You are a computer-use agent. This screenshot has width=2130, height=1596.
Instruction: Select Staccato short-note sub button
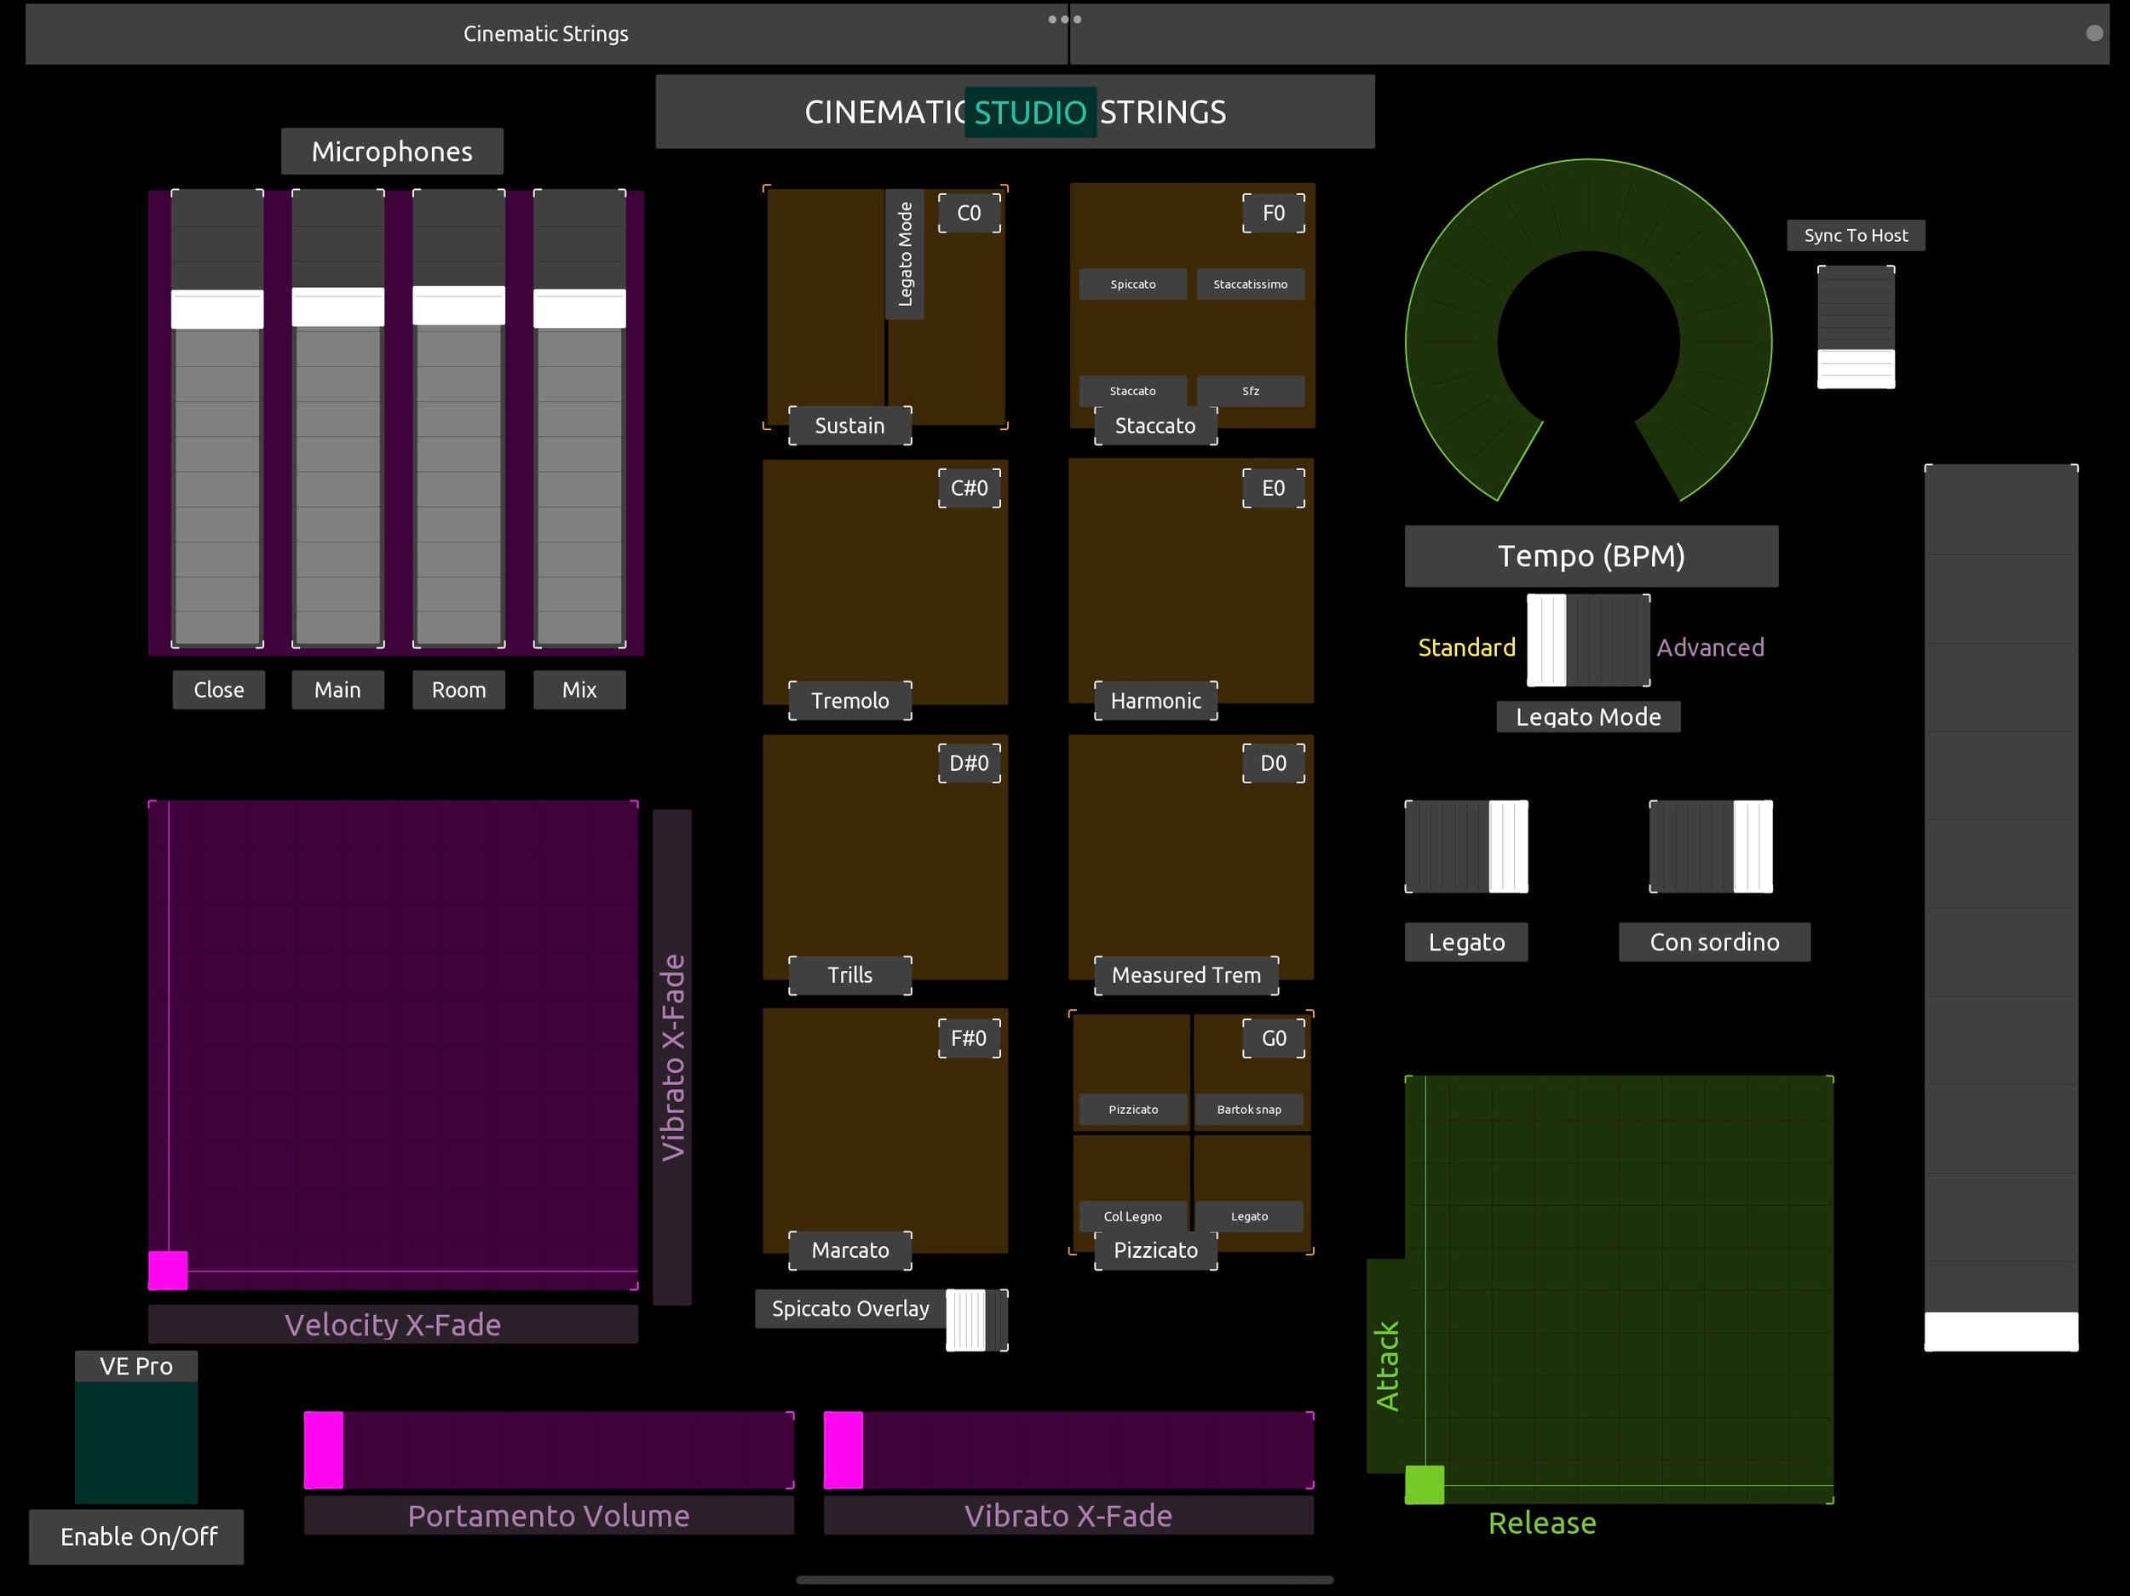click(x=1132, y=391)
